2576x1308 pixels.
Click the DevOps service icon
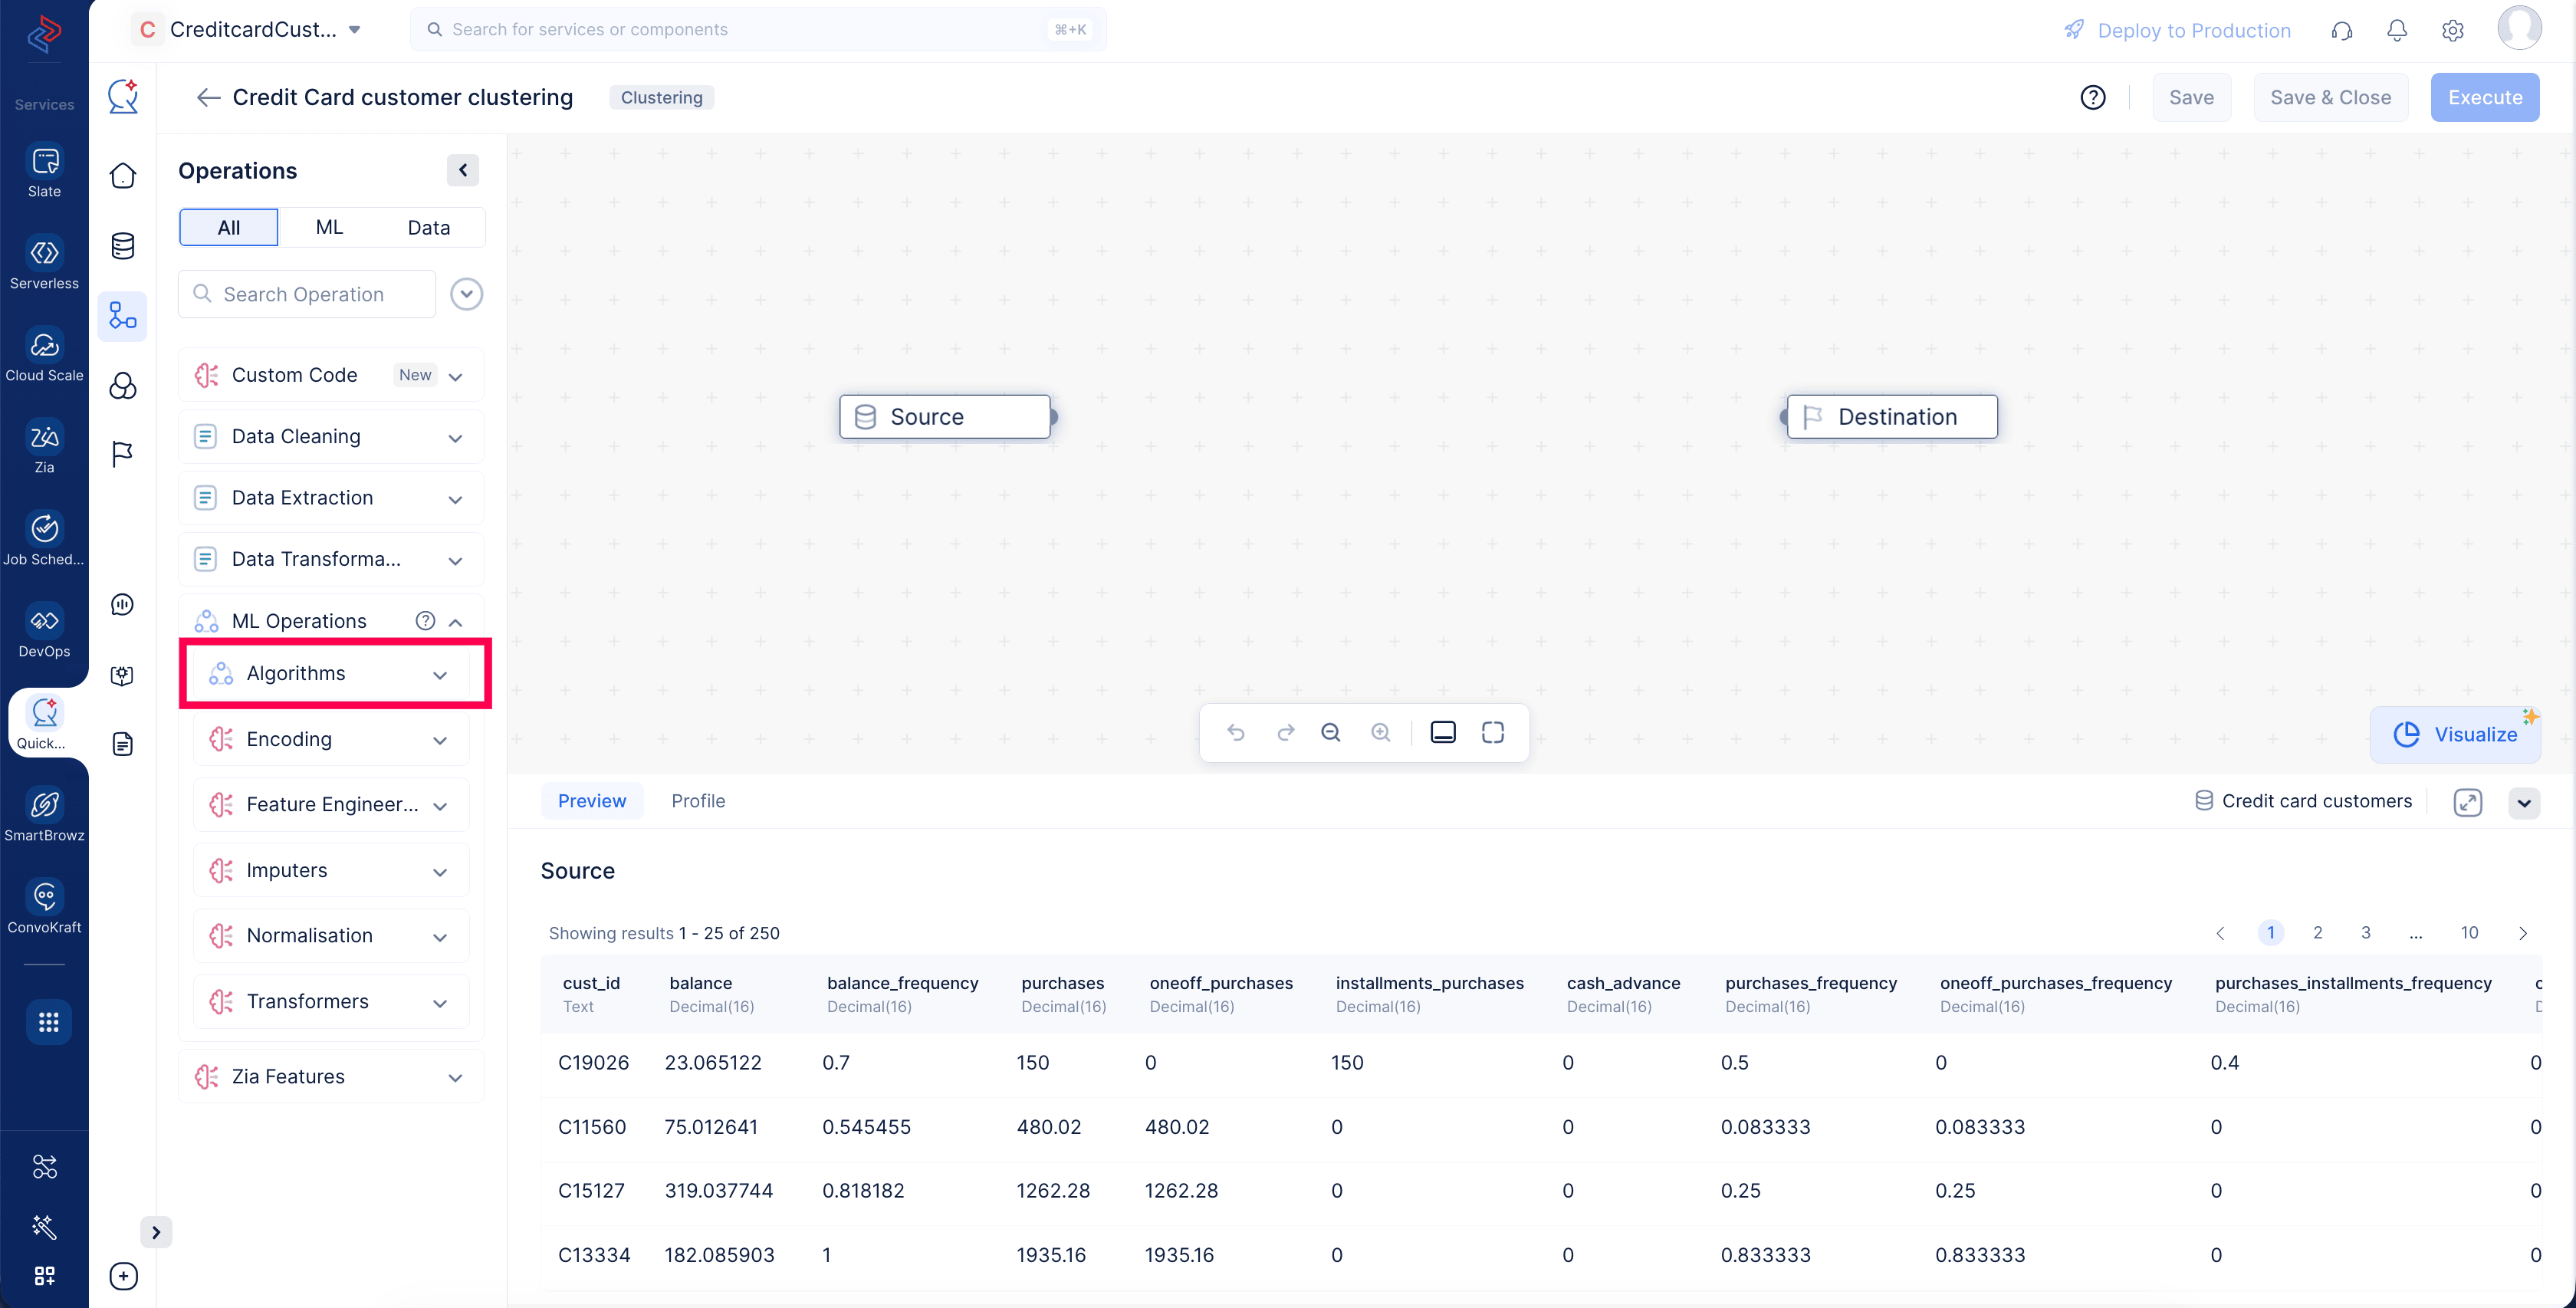pos(45,621)
